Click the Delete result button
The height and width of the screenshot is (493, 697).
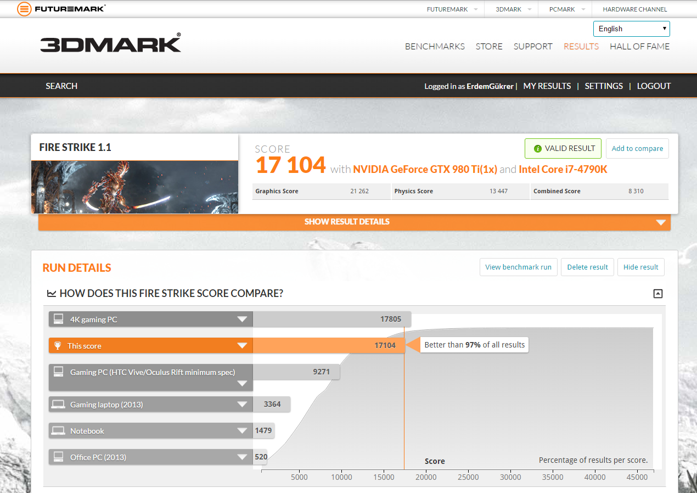[x=587, y=267]
